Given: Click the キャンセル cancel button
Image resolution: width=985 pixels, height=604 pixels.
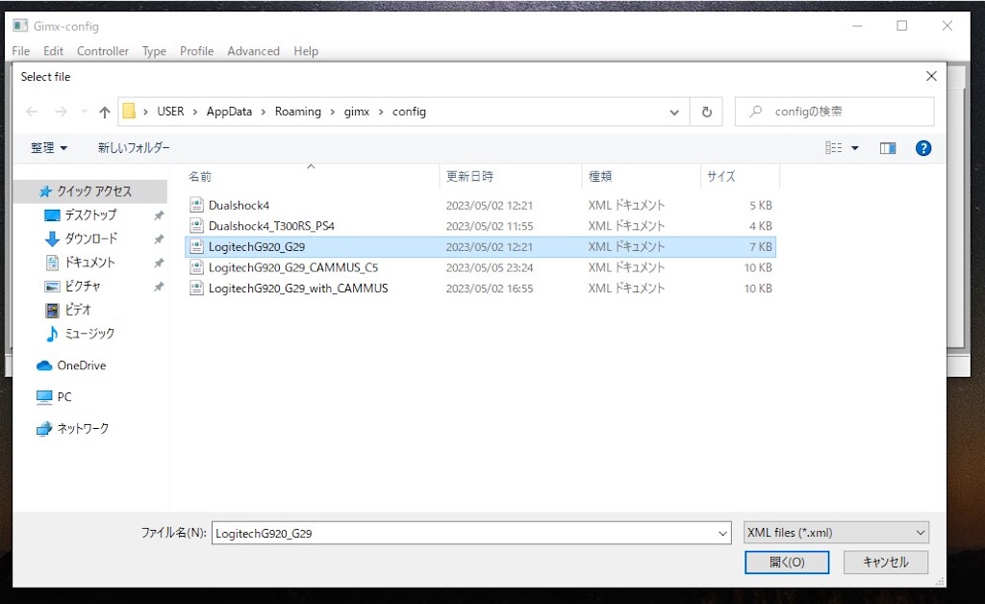Looking at the screenshot, I should (885, 562).
